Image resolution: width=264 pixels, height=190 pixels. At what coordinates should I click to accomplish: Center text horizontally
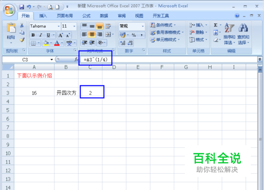(x=92, y=34)
